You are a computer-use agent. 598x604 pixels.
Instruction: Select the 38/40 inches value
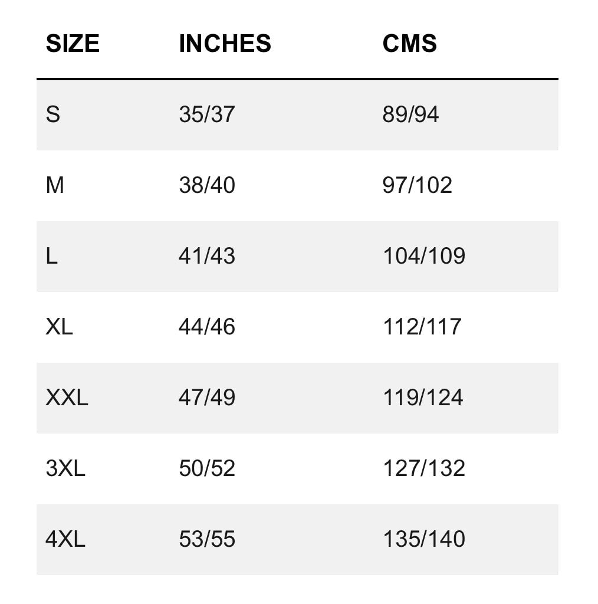(x=206, y=185)
